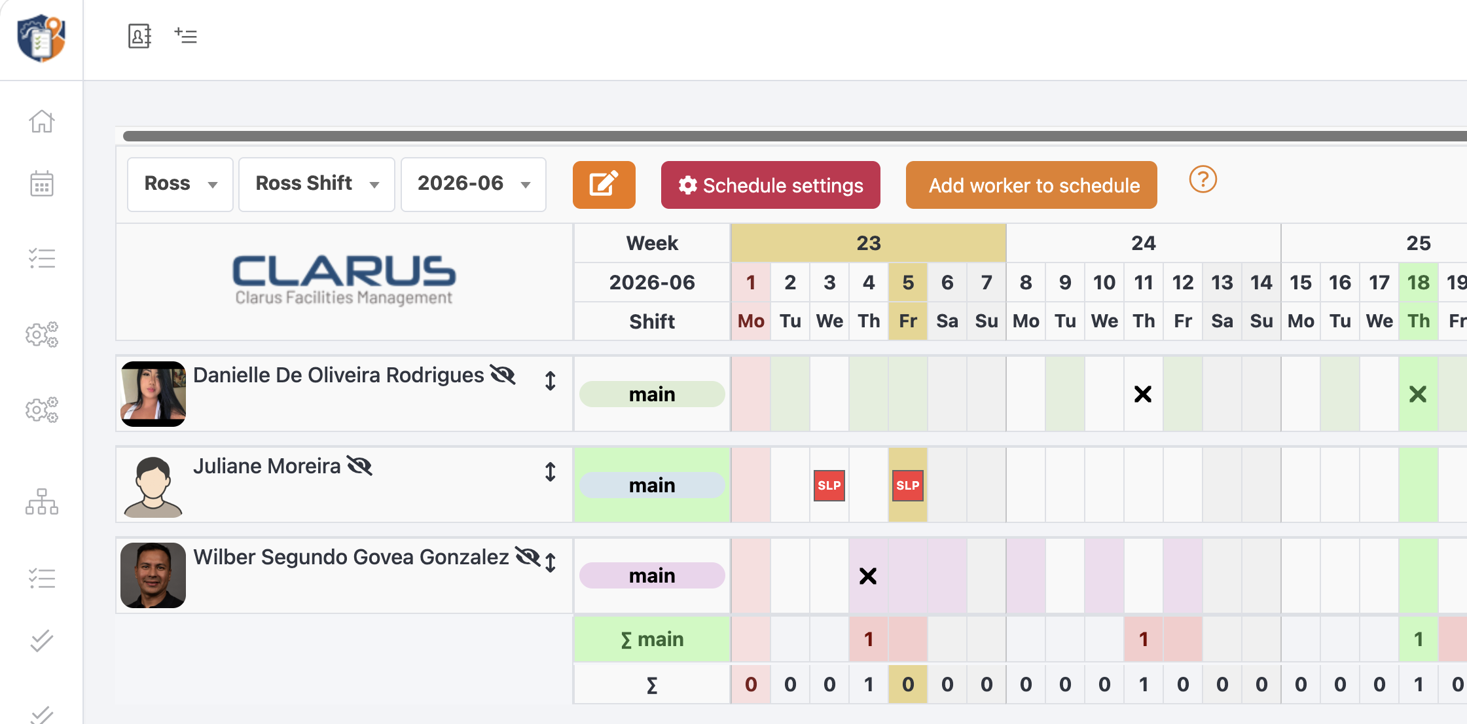Select week 23 header
This screenshot has width=1467, height=724.
tap(868, 243)
